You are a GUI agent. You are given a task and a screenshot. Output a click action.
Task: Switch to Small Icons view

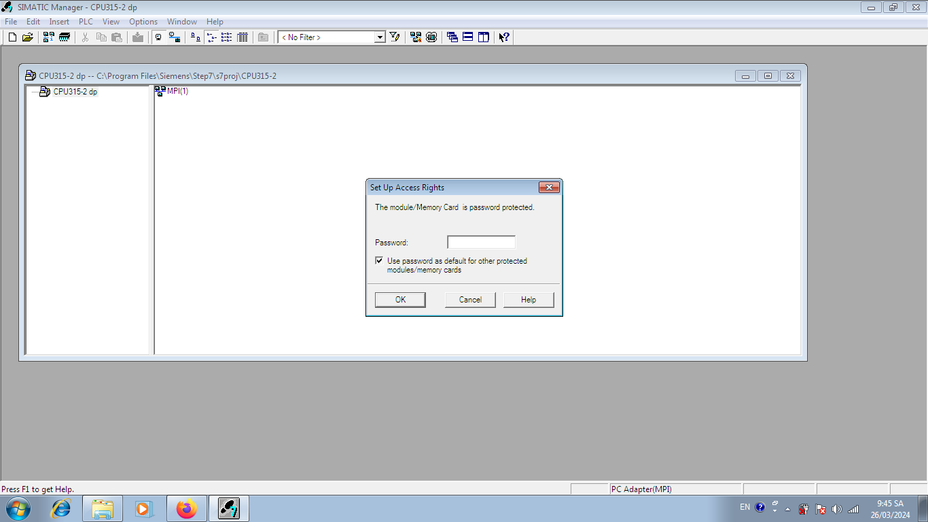tap(211, 37)
